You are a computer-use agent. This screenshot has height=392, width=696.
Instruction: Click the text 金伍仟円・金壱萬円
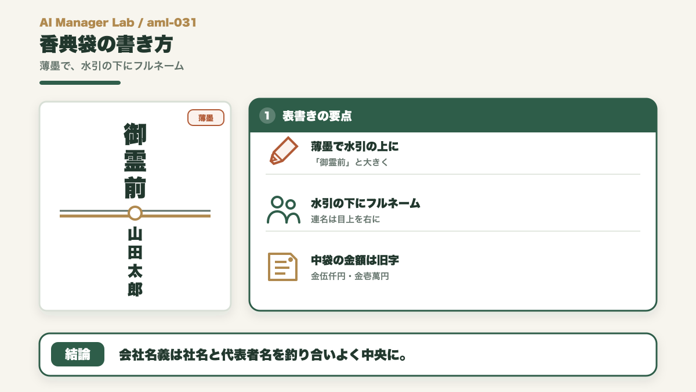coord(350,276)
